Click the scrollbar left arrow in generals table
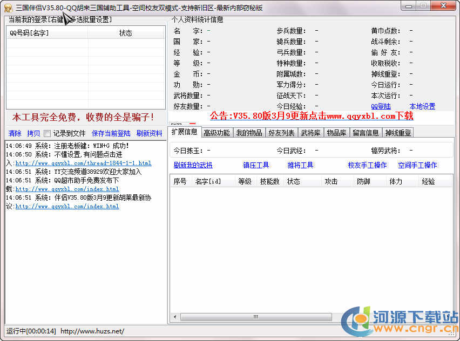This screenshot has height=341, width=460. click(175, 317)
